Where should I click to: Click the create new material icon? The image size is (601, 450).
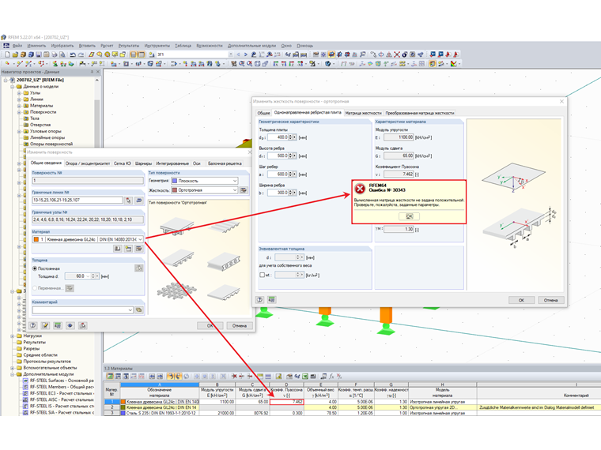click(x=128, y=249)
